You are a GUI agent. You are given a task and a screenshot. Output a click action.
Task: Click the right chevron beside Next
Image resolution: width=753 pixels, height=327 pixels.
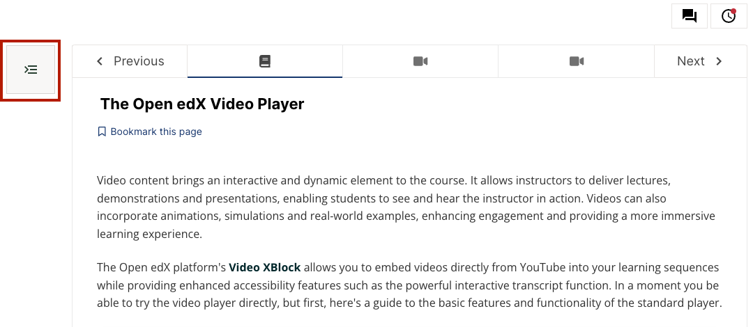pos(719,61)
